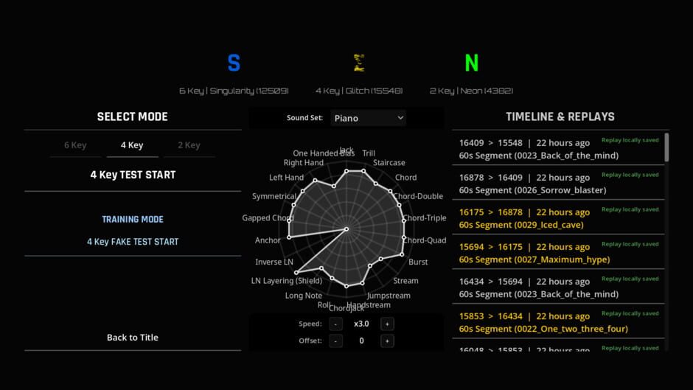This screenshot has height=390, width=693.
Task: Click Replay locally saved on Iced_cave entry
Action: coord(630,209)
